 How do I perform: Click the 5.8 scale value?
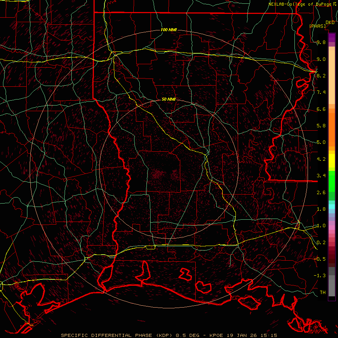coord(321,126)
